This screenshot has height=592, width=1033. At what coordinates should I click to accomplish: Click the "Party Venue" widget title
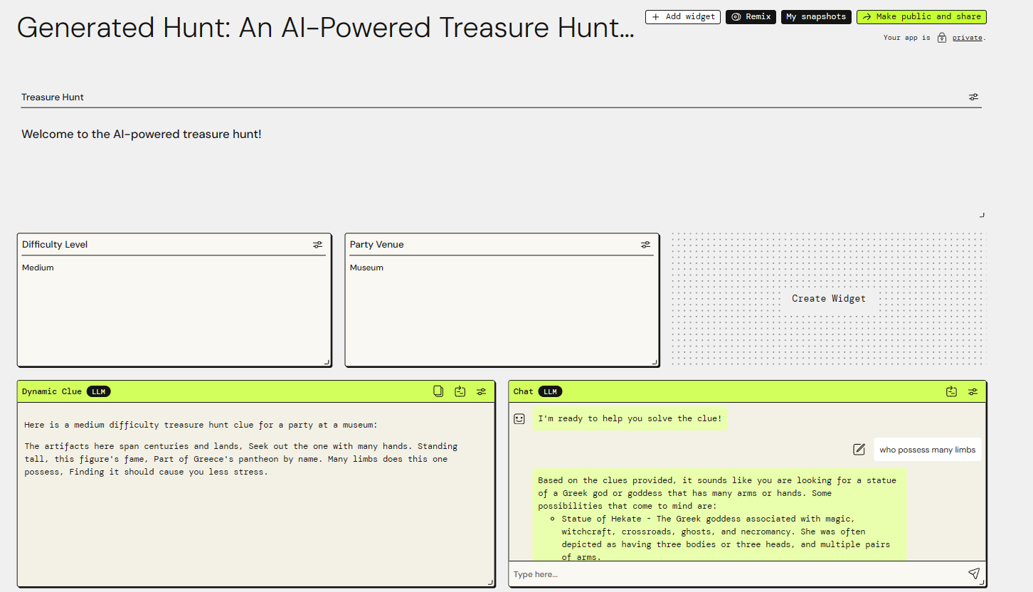[x=376, y=245]
